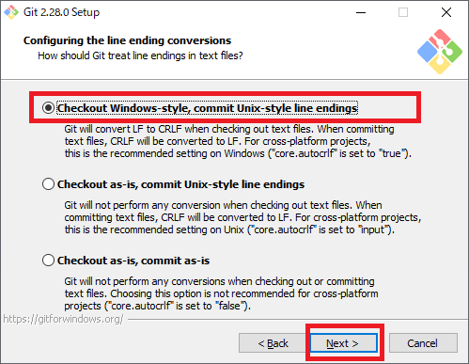This screenshot has height=364, width=469.
Task: Click the Git icon in the title bar
Action: click(x=11, y=12)
